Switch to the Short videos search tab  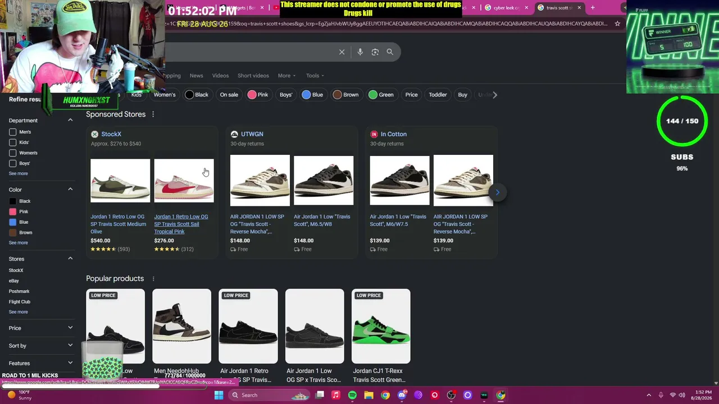click(253, 76)
